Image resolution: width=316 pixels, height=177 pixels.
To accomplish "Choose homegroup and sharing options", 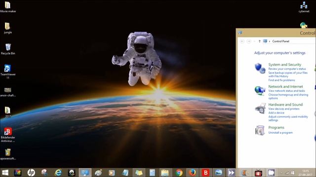I will (288, 96).
